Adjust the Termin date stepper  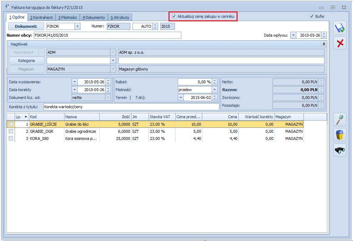[214, 98]
